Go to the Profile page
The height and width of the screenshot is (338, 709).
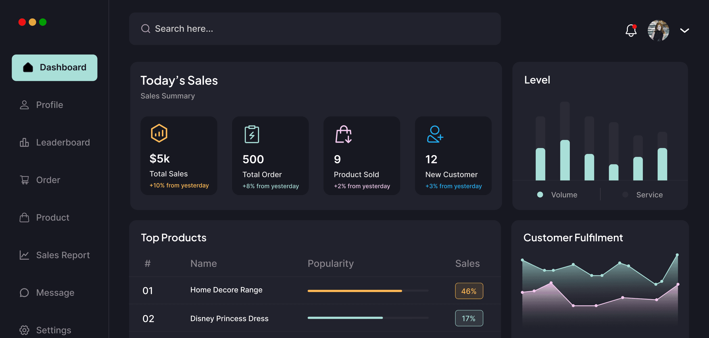[49, 105]
